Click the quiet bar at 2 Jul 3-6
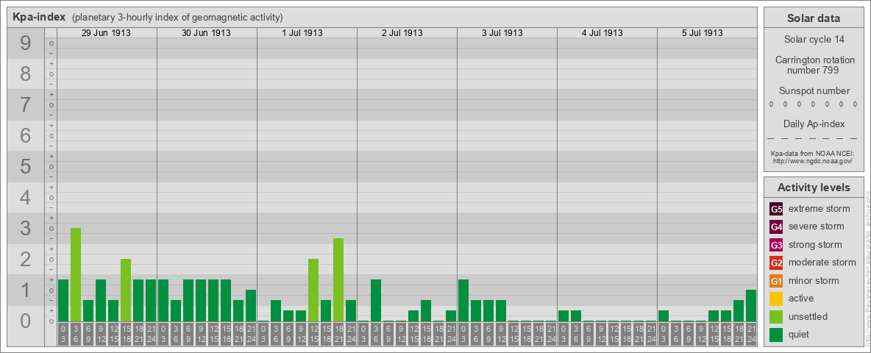The height and width of the screenshot is (353, 871). (x=376, y=300)
